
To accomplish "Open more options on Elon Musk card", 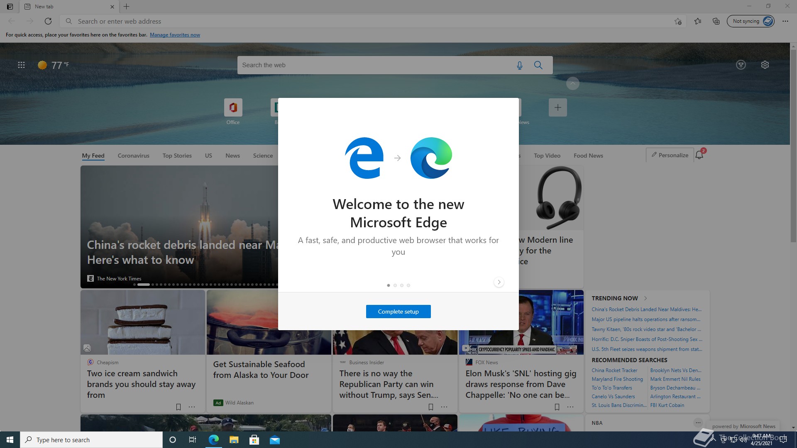I will pos(570,407).
